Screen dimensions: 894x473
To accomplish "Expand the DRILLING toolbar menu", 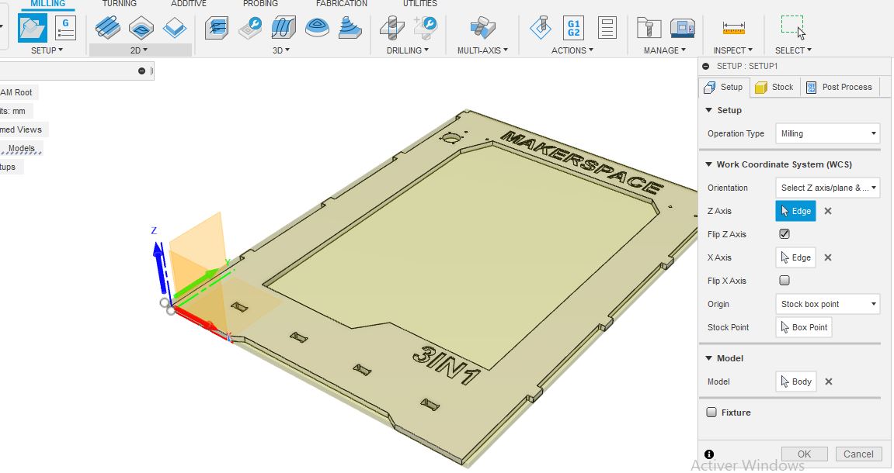I will point(408,50).
